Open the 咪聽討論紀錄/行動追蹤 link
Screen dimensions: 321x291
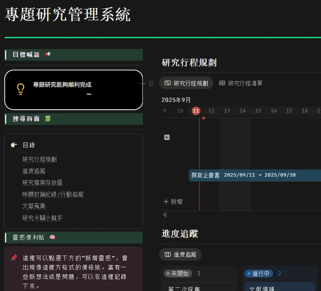pos(53,194)
